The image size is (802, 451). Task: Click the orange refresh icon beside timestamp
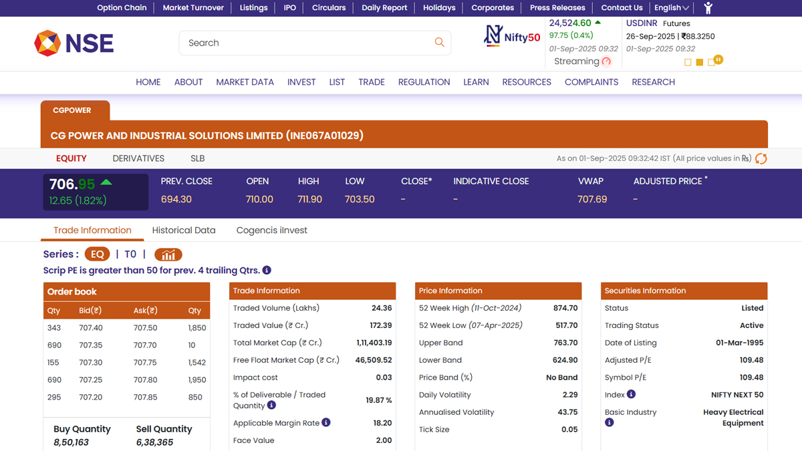761,158
